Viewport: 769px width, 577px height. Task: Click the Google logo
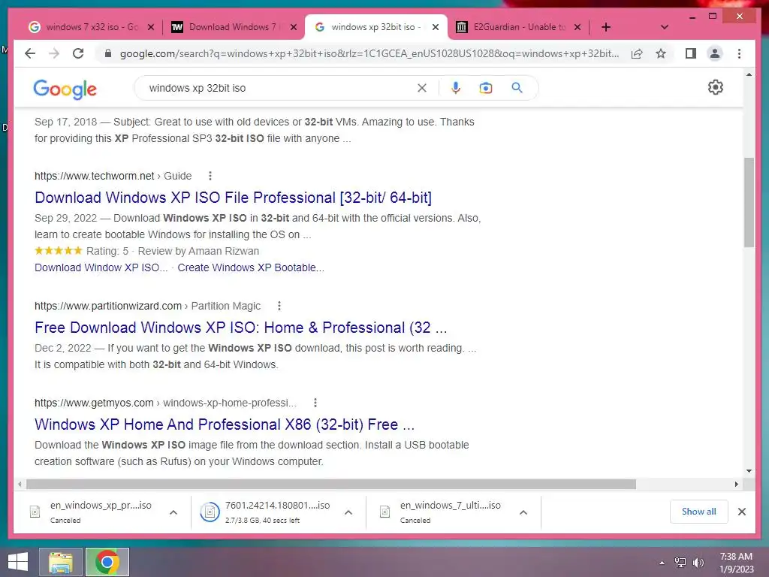(65, 89)
